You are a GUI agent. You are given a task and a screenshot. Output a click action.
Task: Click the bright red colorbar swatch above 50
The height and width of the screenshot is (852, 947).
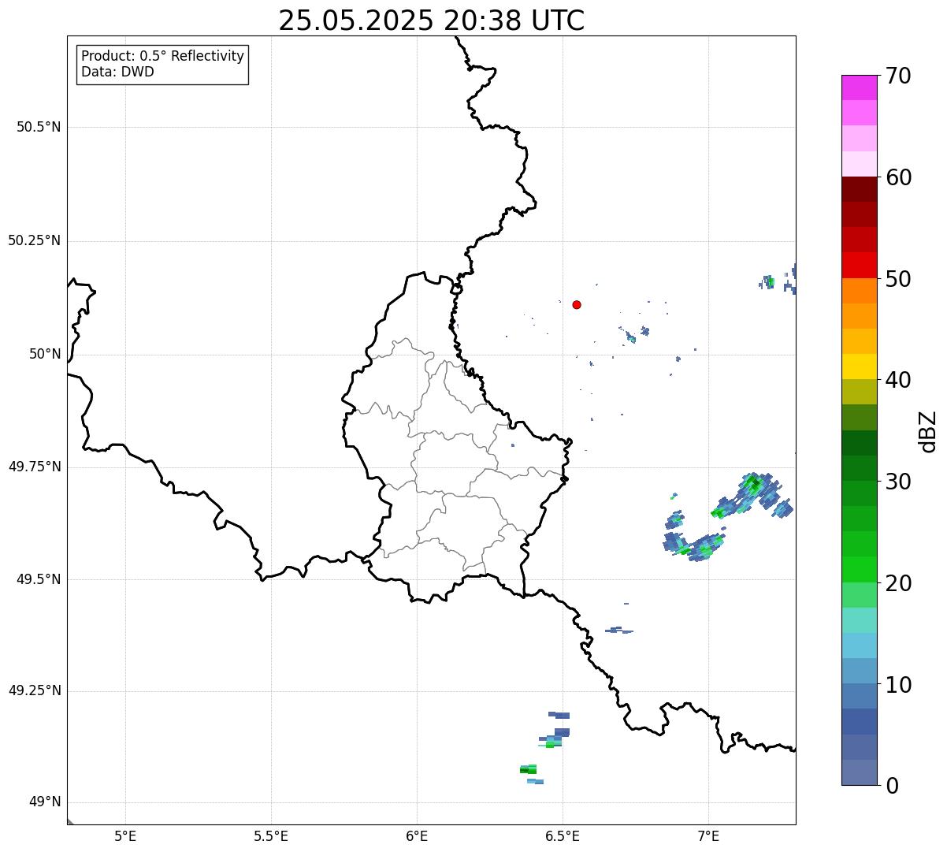(x=859, y=265)
